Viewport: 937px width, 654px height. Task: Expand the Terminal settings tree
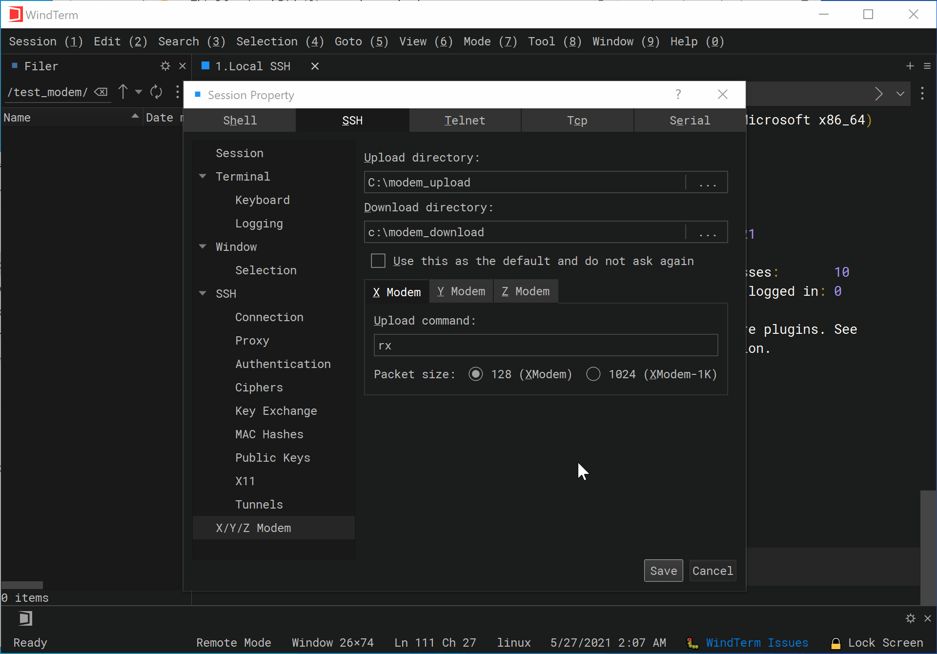pos(204,176)
